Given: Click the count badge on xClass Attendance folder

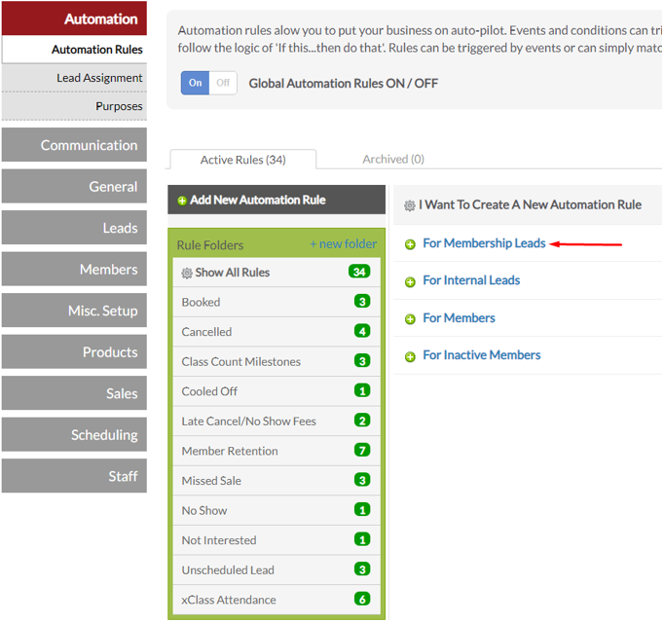Looking at the screenshot, I should pos(362,599).
